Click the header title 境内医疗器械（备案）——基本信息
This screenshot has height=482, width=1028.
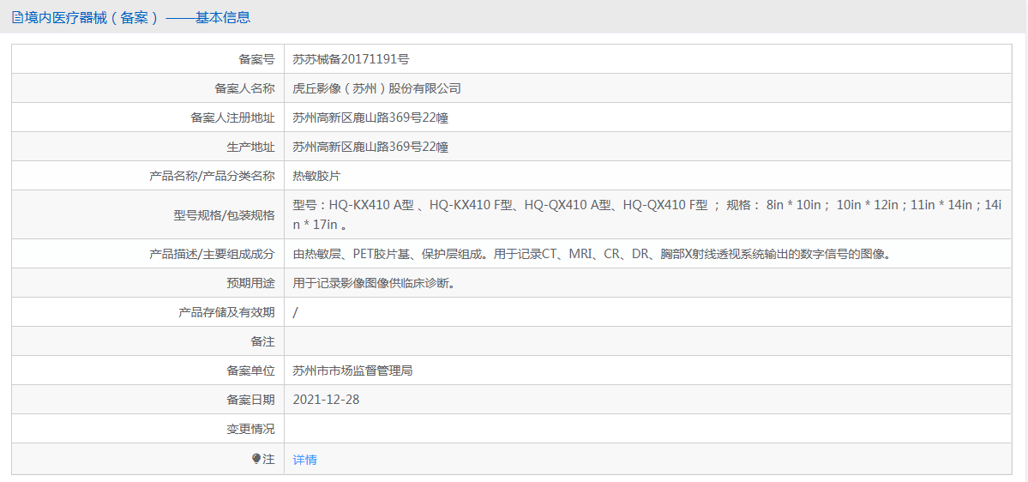coord(137,18)
